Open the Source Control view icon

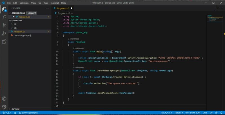point(4,26)
